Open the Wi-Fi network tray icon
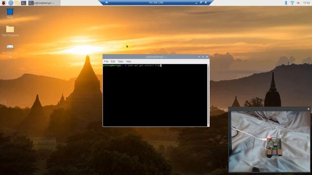 point(292,3)
